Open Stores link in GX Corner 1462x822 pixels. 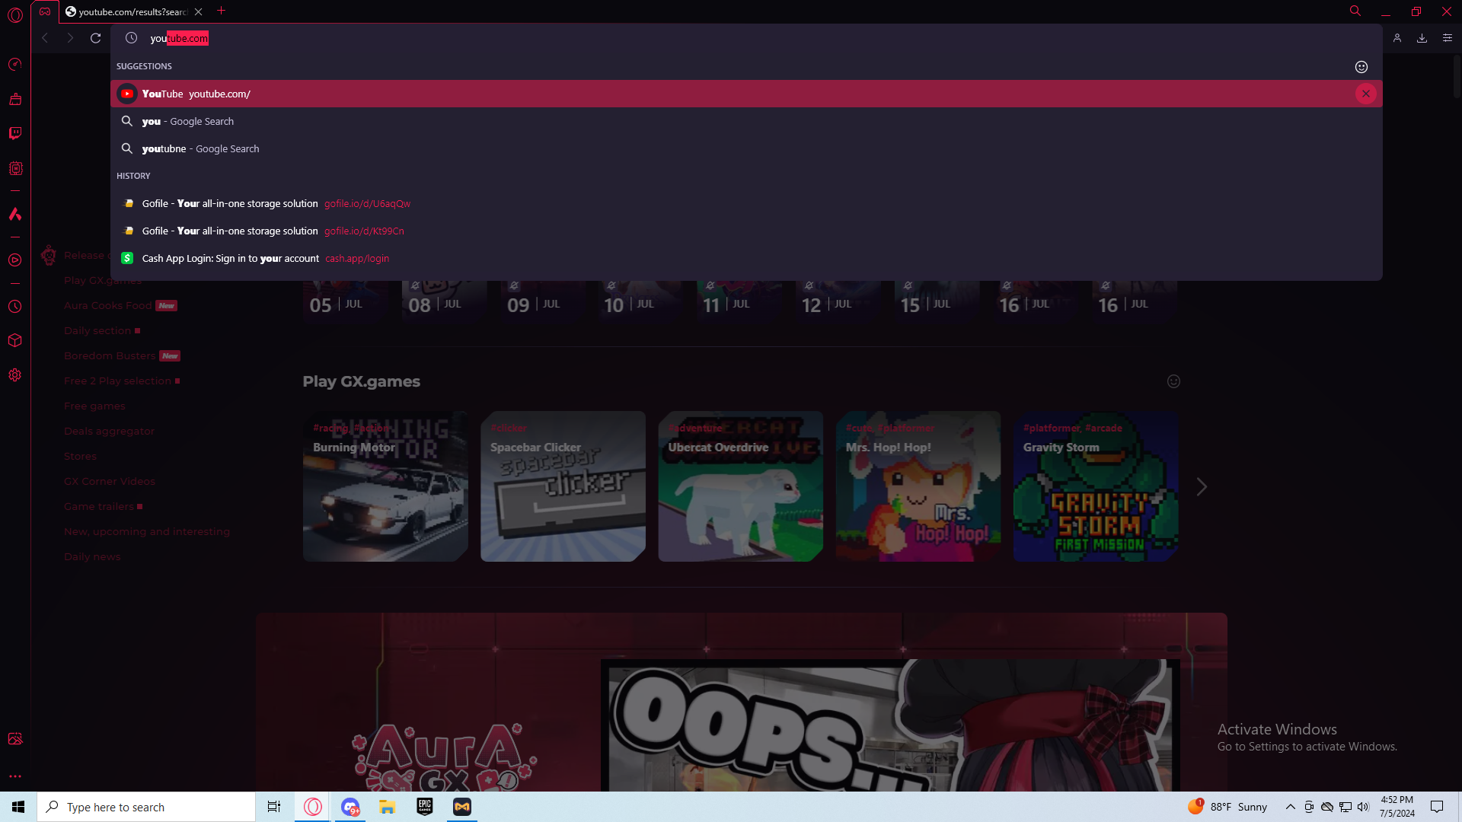coord(80,456)
